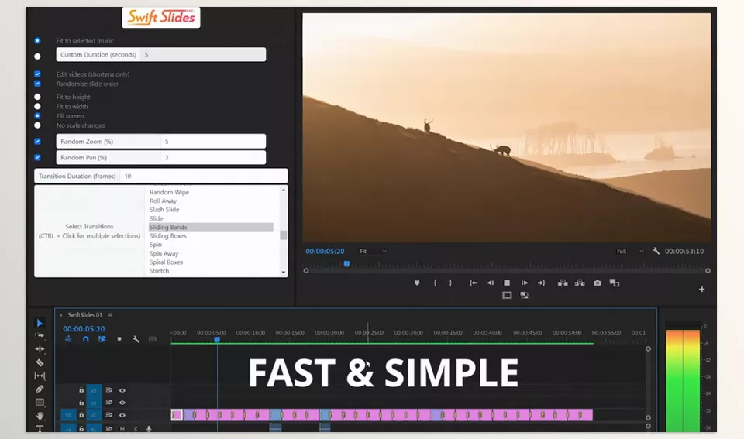The height and width of the screenshot is (439, 744).
Task: Open the SwiftSlides 01 panel menu
Action: tap(110, 315)
